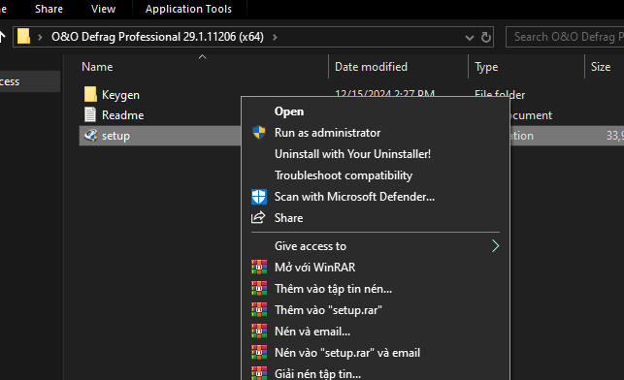Click the Keygen folder icon
This screenshot has width=624, height=380.
[90, 94]
